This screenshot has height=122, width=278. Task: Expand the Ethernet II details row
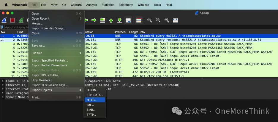[3, 85]
